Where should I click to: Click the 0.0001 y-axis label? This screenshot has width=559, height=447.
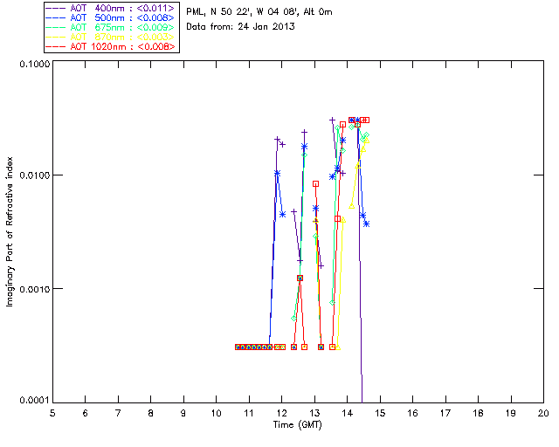click(x=34, y=401)
